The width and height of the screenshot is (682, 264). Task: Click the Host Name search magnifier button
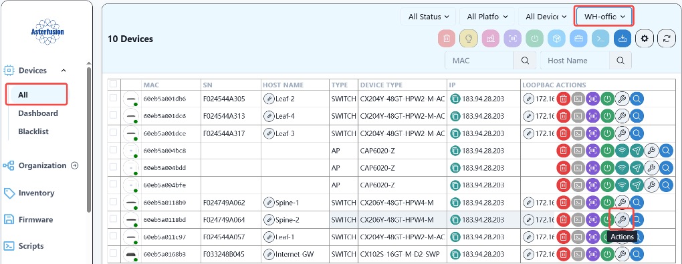click(620, 61)
